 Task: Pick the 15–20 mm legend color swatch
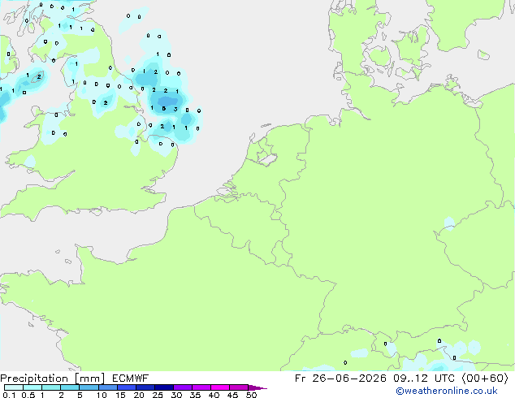(x=126, y=387)
